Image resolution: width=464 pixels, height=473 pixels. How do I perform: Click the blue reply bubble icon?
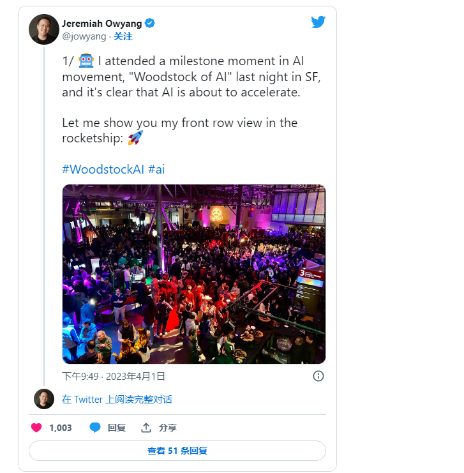(x=95, y=428)
